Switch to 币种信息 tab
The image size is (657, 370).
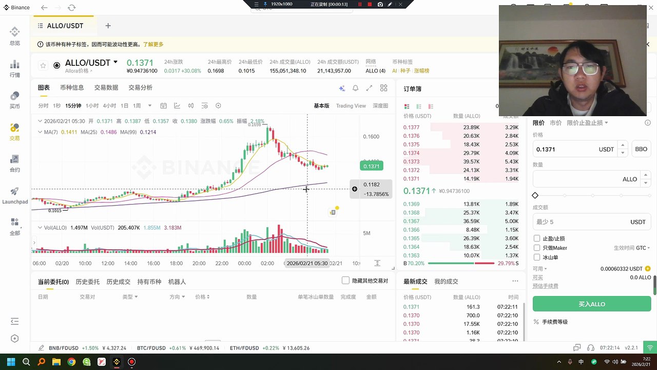72,88
